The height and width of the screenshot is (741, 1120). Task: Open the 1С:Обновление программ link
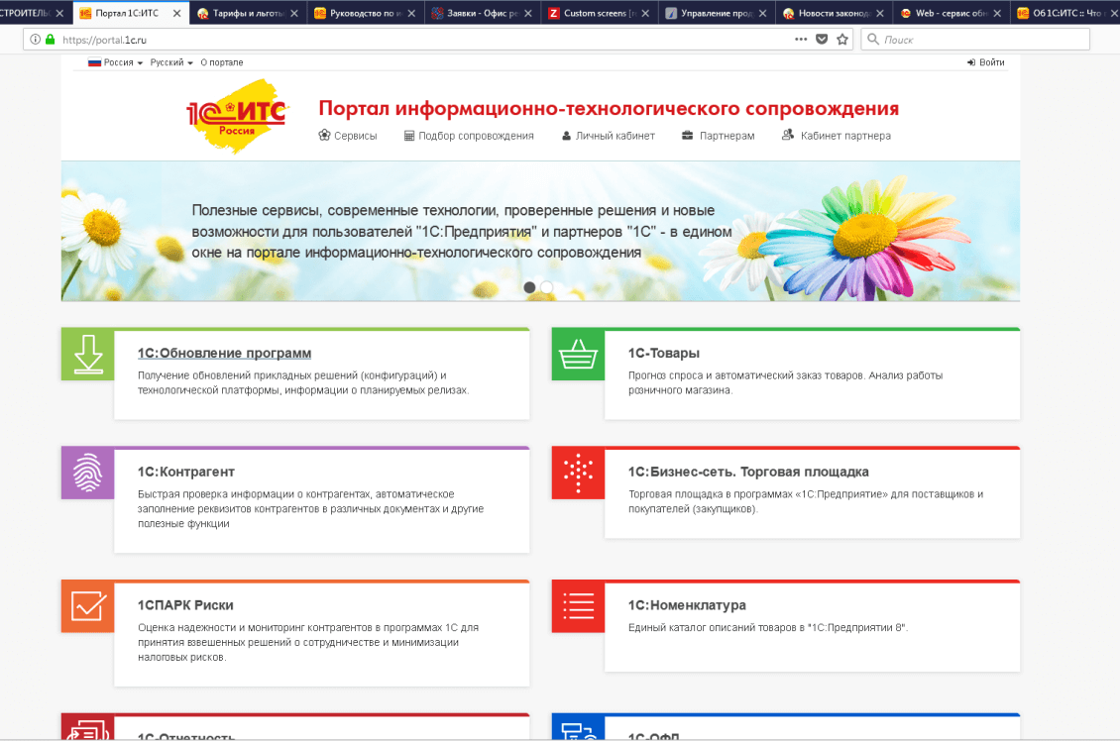(224, 354)
